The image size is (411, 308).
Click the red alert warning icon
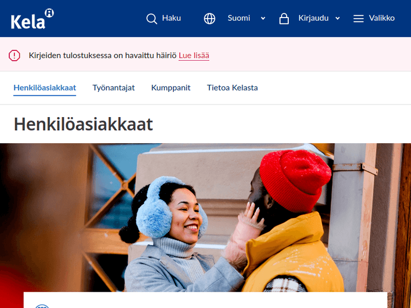point(14,55)
